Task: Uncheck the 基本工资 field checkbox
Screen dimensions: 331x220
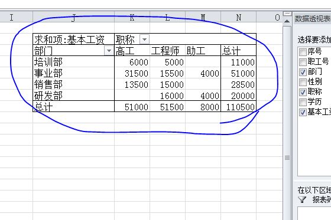Action: [x=303, y=112]
